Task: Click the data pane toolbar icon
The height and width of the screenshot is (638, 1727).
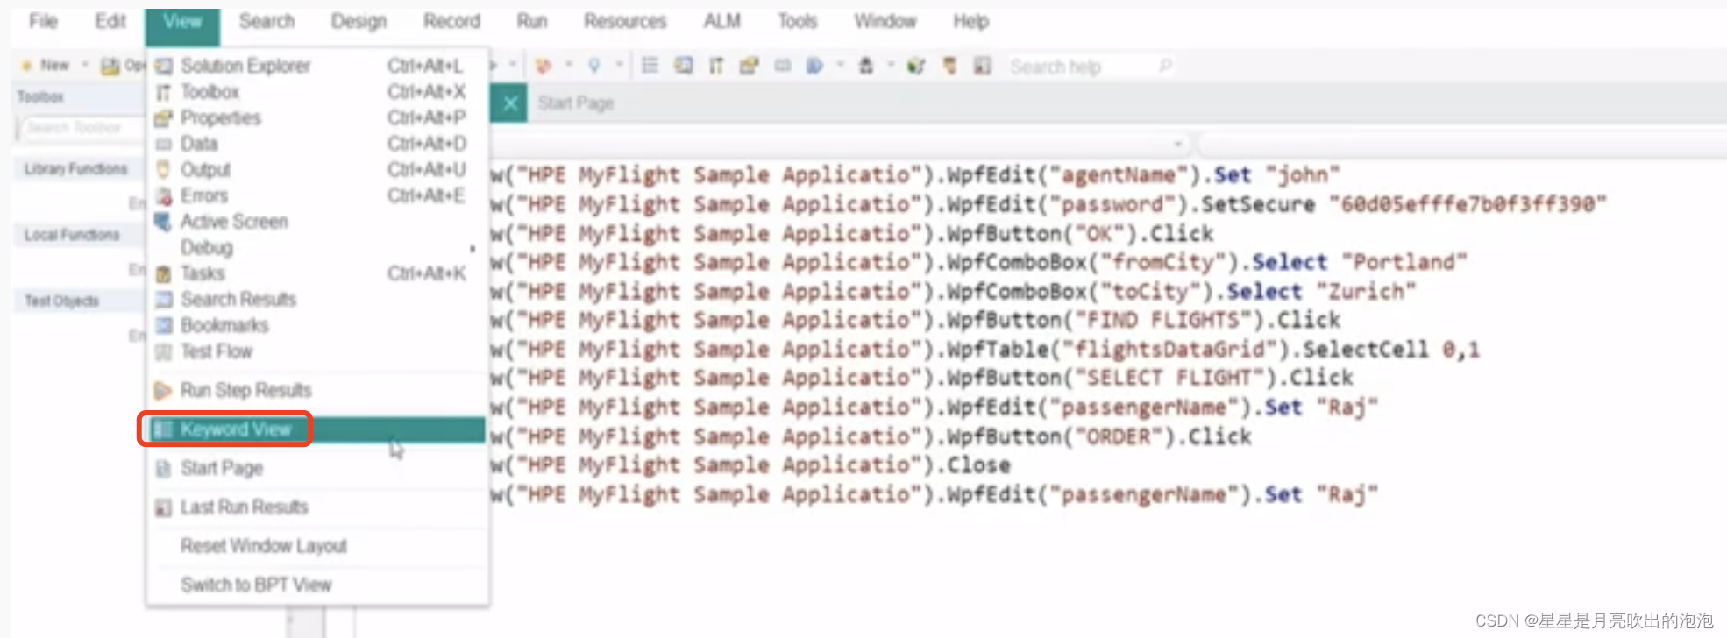Action: pos(783,66)
